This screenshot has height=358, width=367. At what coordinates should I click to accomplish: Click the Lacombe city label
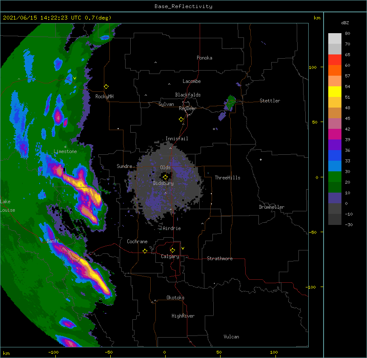tap(192, 81)
